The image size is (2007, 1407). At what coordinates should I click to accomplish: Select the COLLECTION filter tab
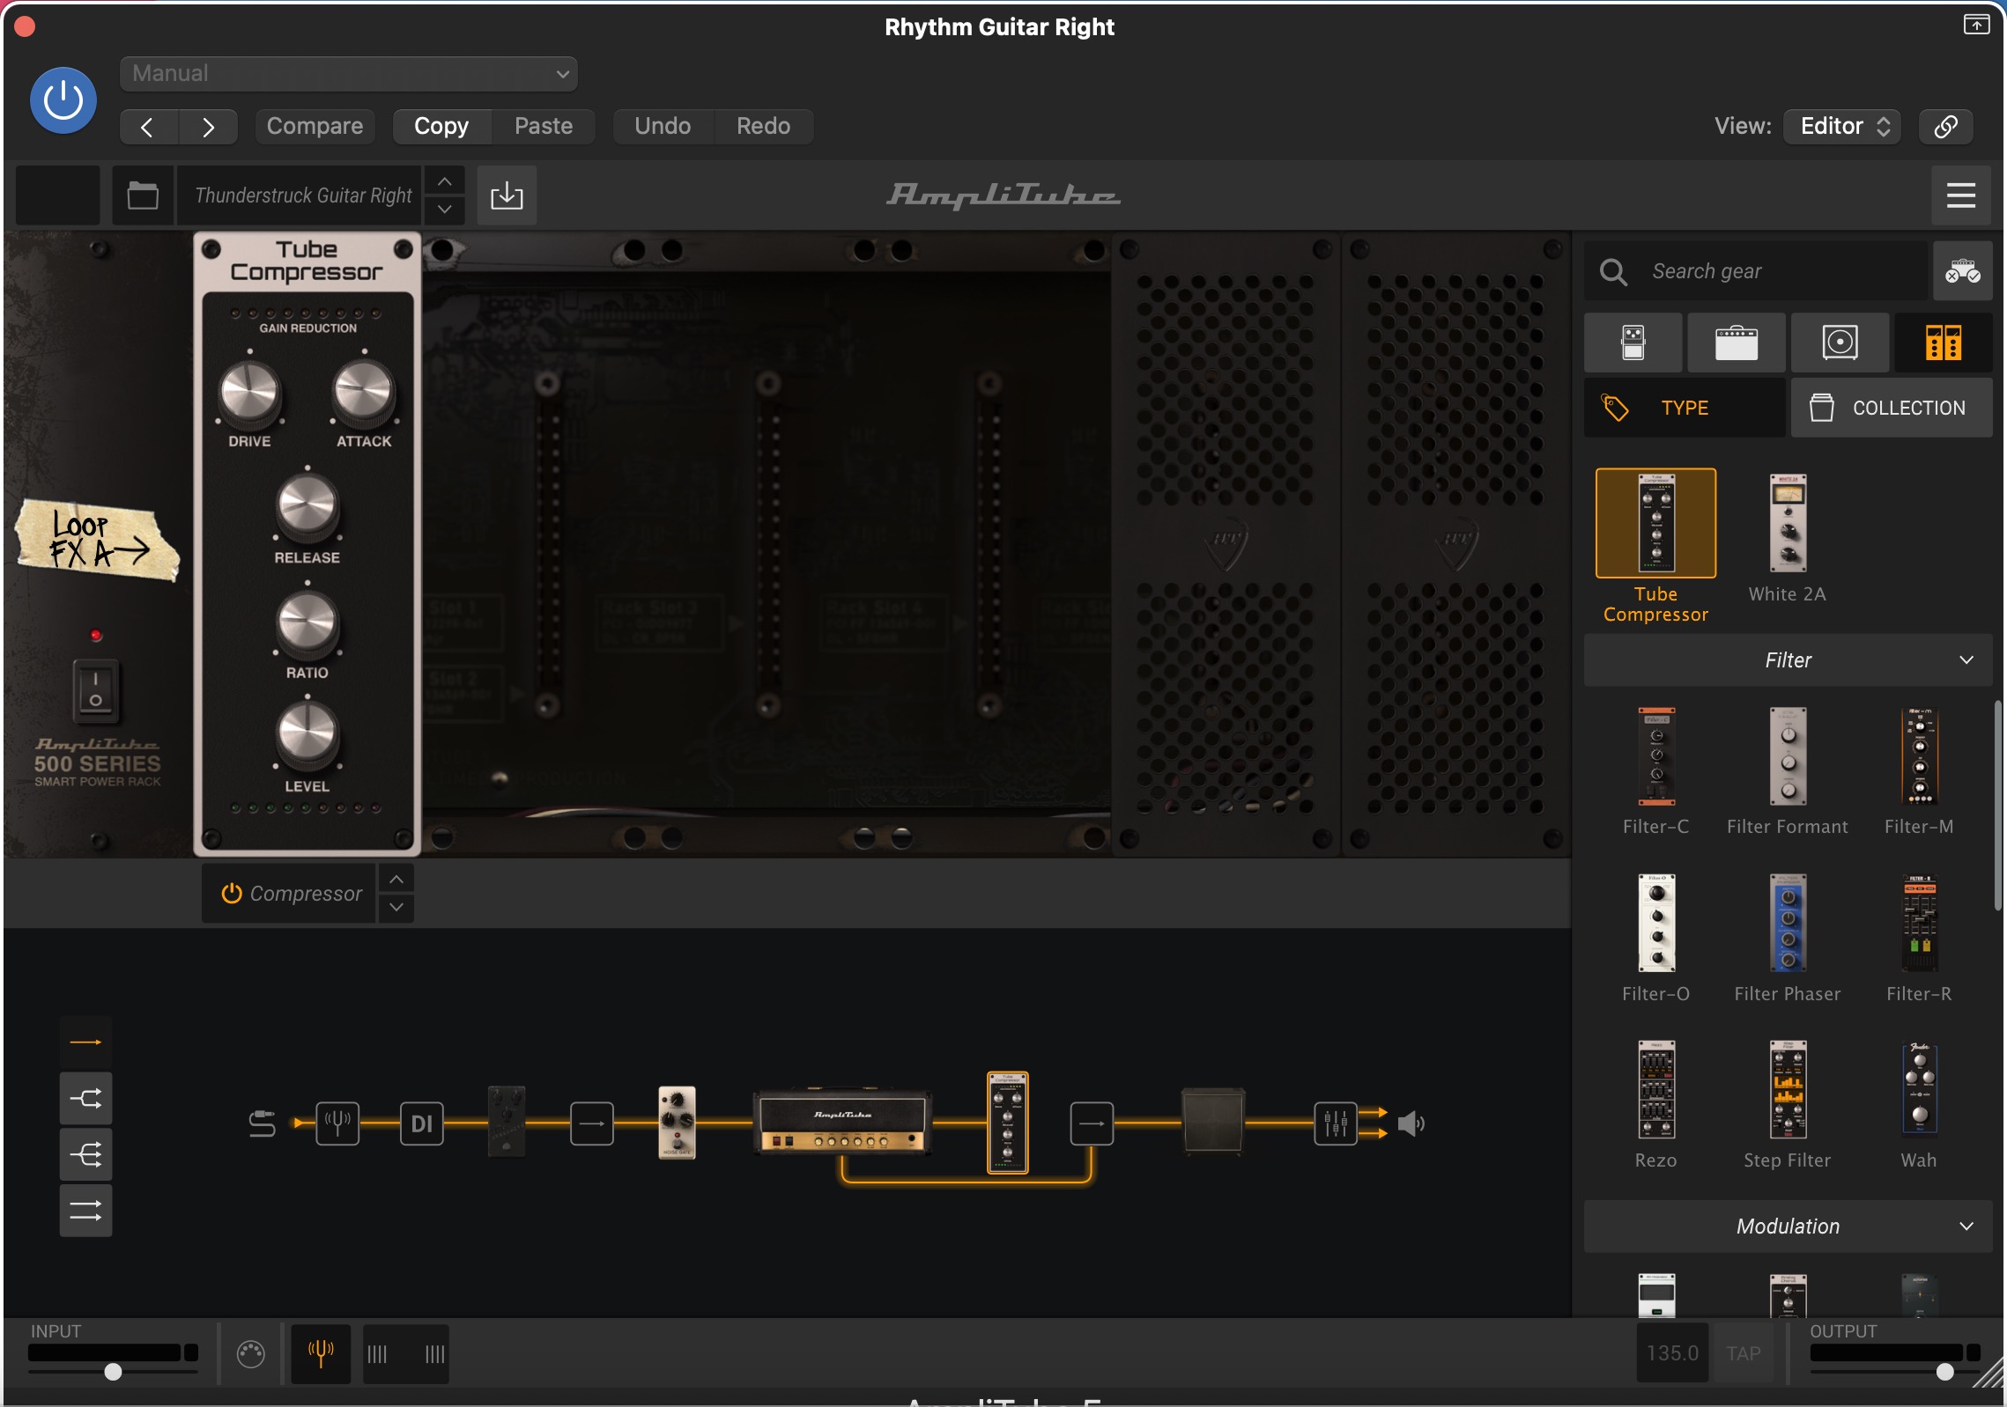tap(1892, 408)
